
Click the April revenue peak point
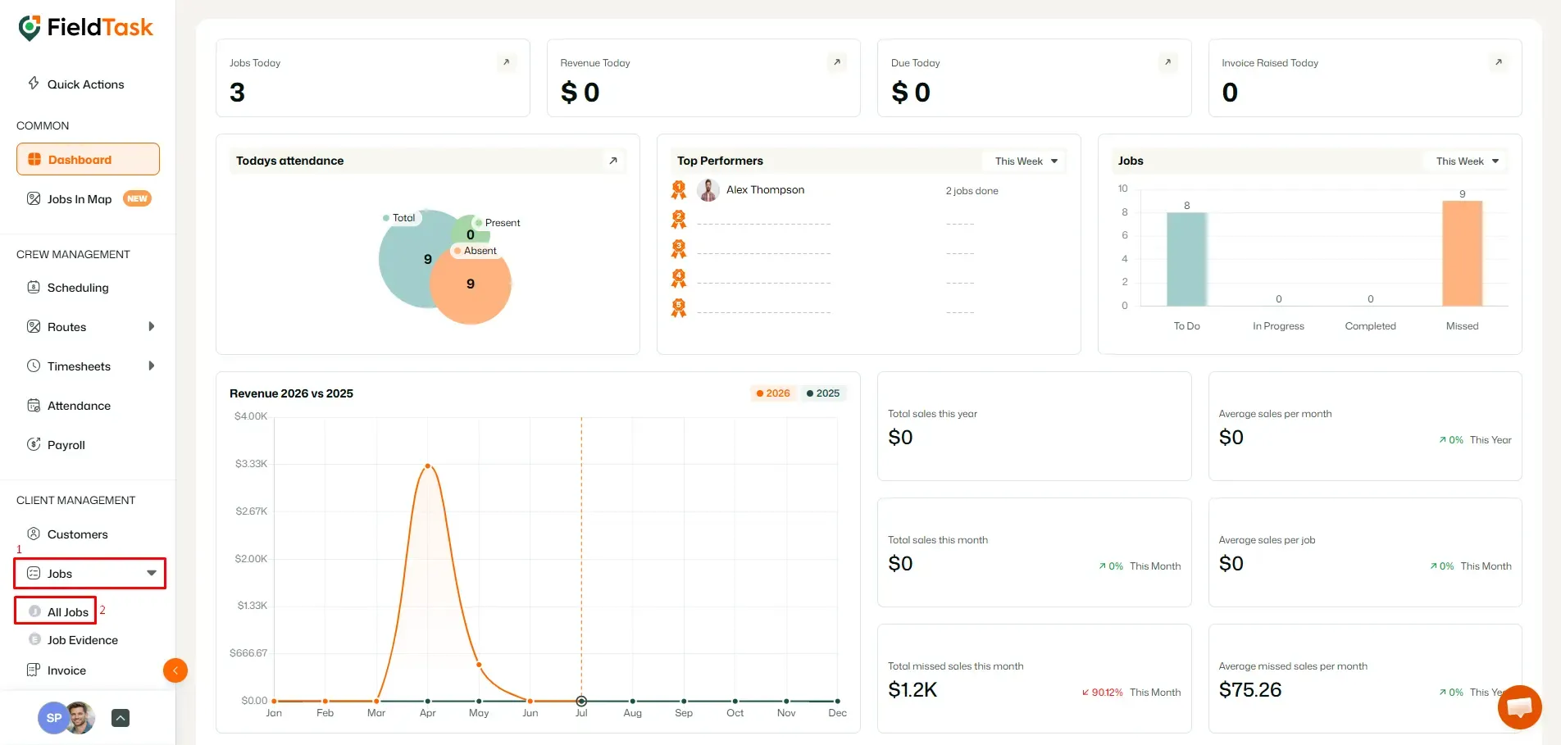(x=427, y=466)
